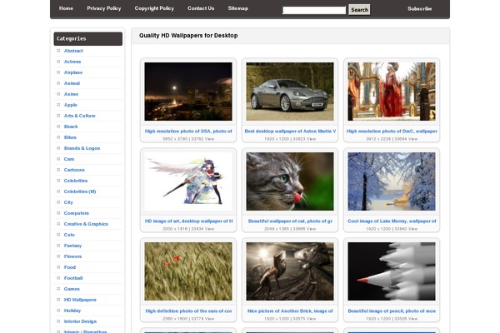Click the Search button
This screenshot has width=500, height=333.
[x=359, y=9]
